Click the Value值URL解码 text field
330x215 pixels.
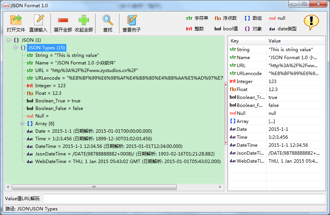coord(184,198)
